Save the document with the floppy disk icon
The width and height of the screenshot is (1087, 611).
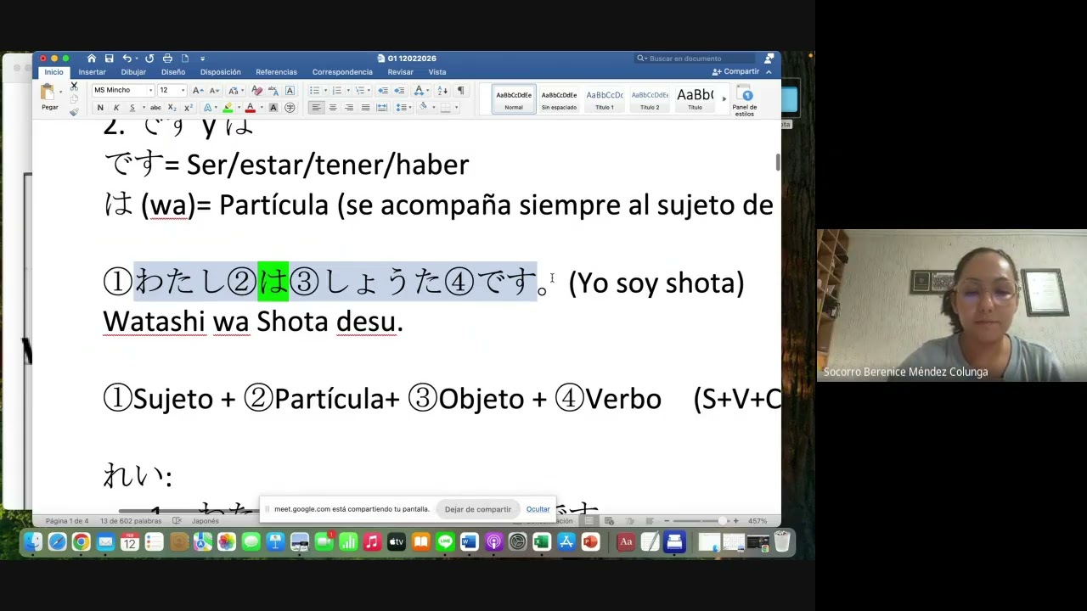pos(110,59)
